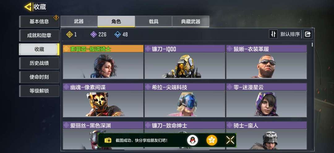The width and height of the screenshot is (334, 153).
Task: Select the 镰刀-IQOO character card
Action: [185, 62]
